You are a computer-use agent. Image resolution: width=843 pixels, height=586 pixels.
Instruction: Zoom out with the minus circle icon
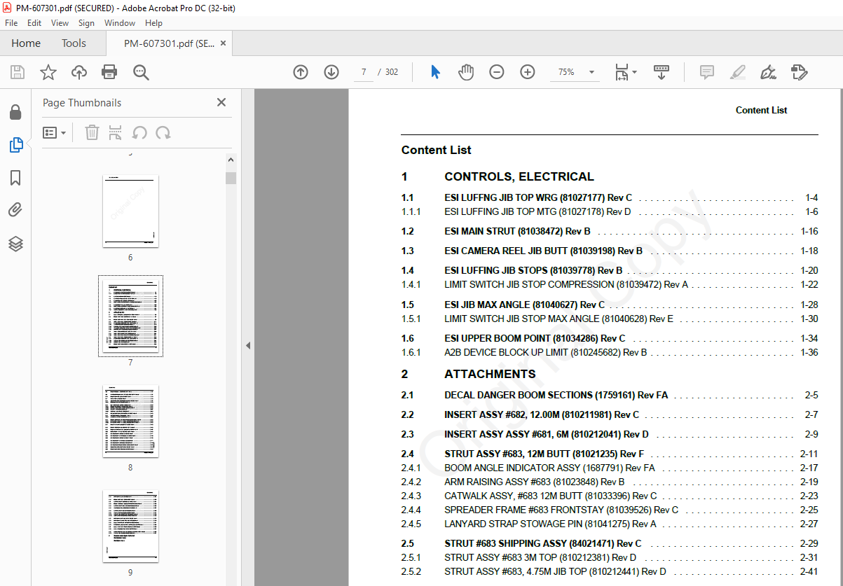tap(497, 72)
